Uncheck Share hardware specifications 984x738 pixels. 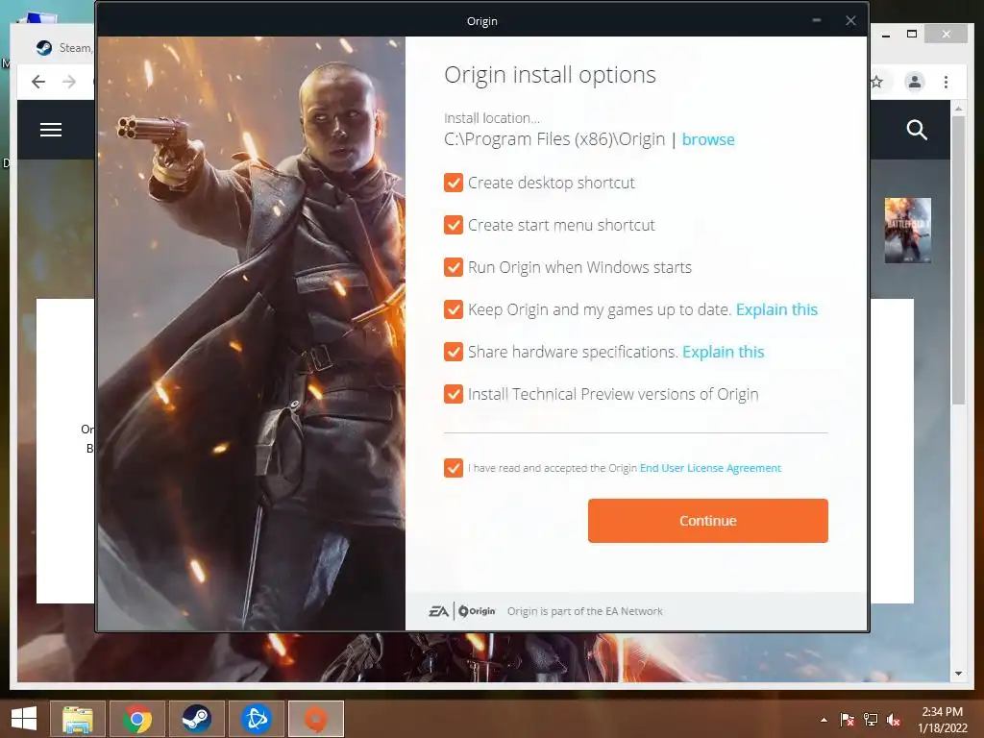point(454,352)
